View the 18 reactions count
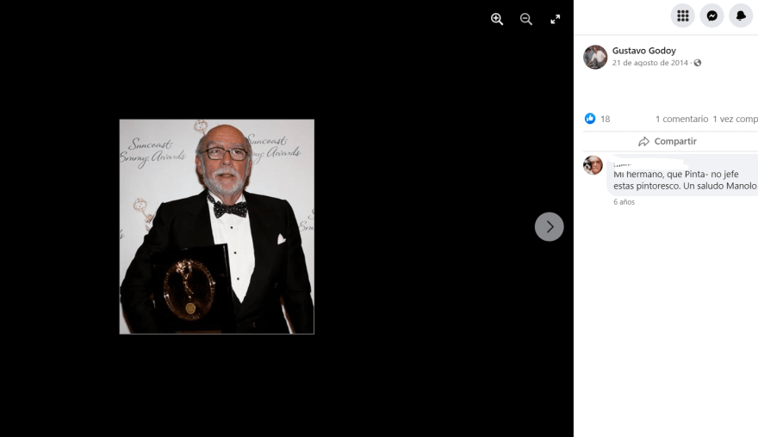This screenshot has height=437, width=758. (x=606, y=119)
